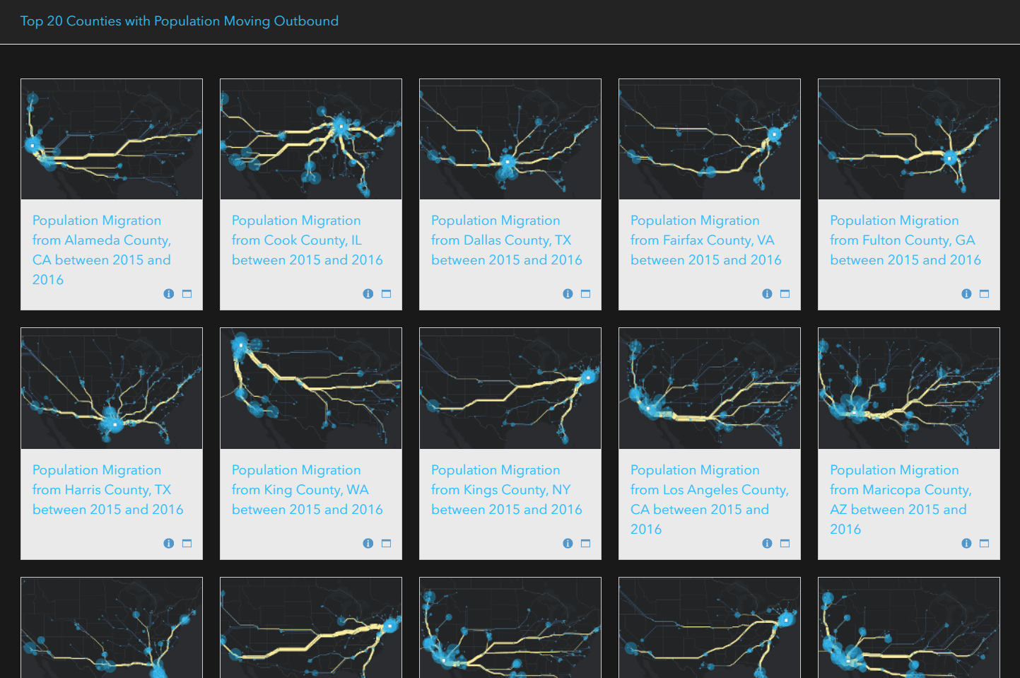
Task: Click Population Migration from Harris County title link
Action: (108, 490)
